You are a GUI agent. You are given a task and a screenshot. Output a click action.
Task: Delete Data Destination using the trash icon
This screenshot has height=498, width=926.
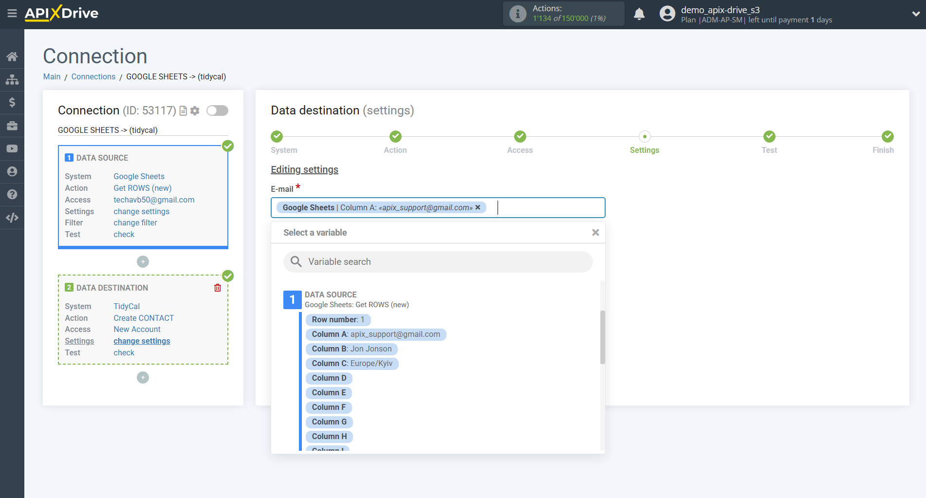point(217,287)
